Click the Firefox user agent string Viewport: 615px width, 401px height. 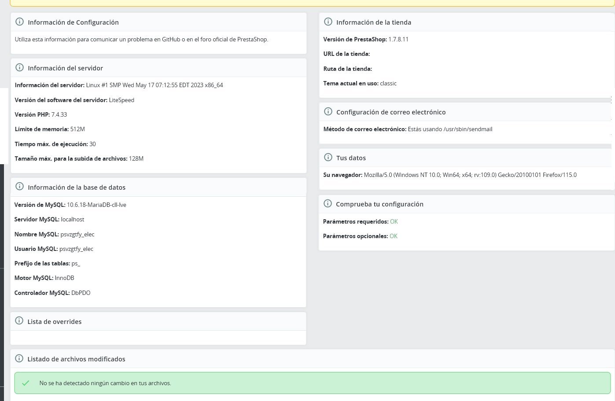470,175
